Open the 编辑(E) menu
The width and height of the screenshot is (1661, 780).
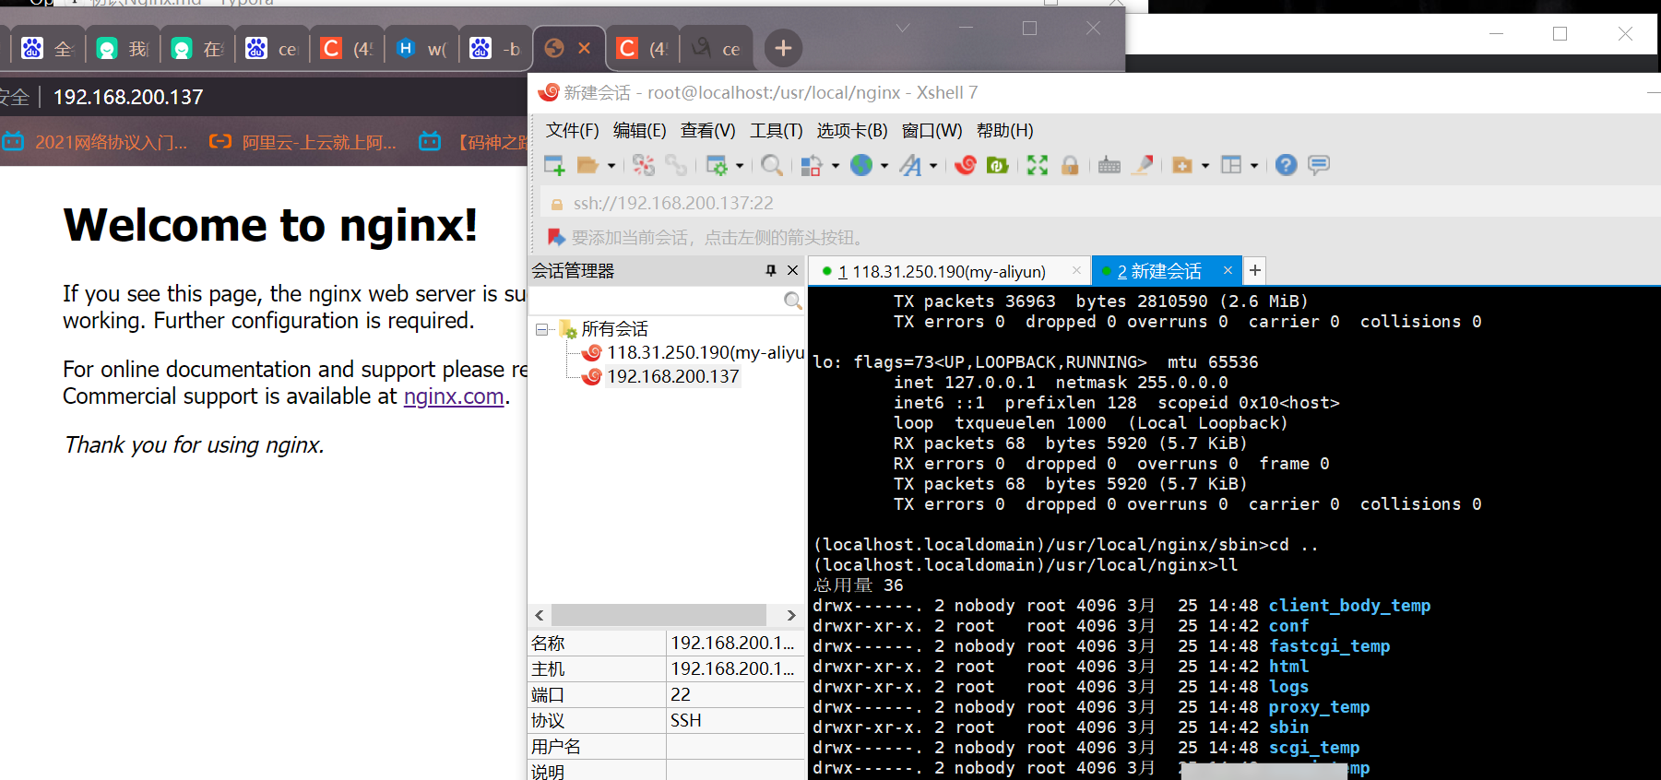pos(639,131)
